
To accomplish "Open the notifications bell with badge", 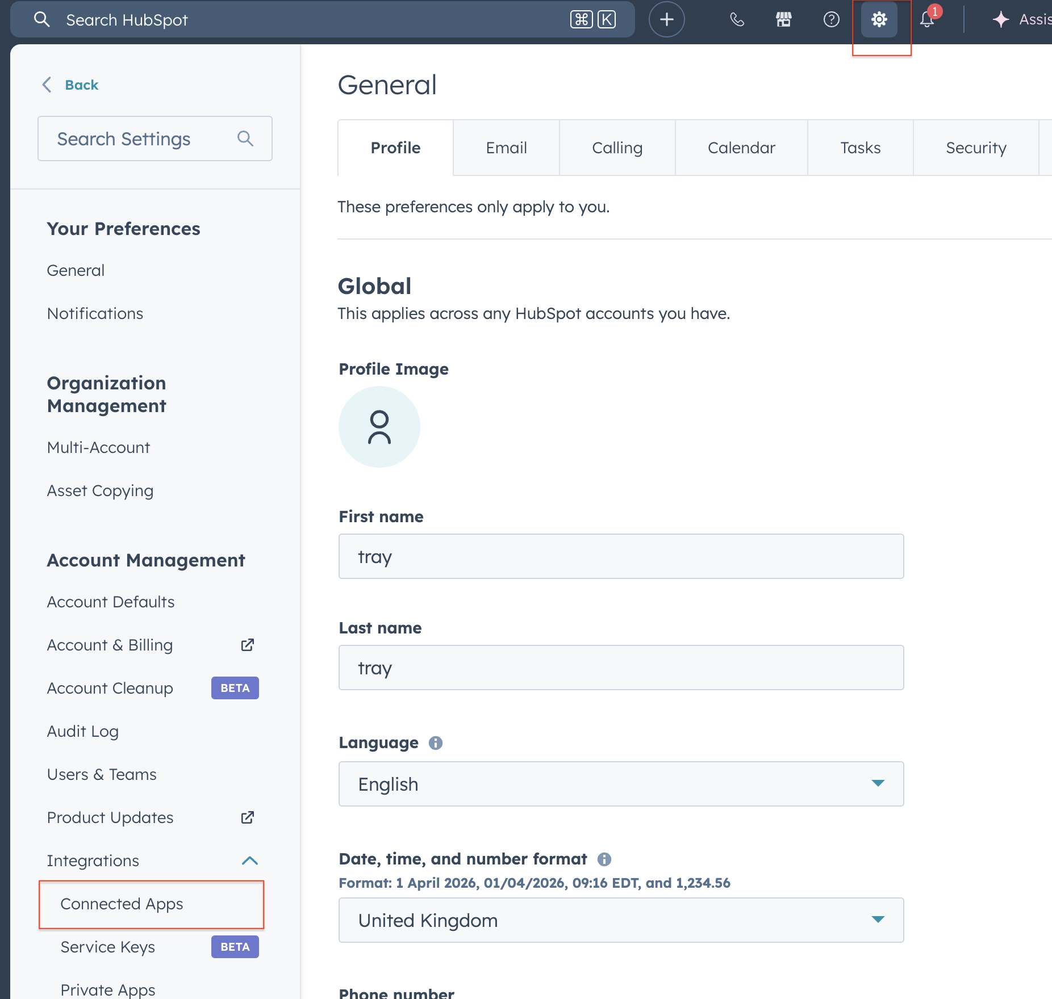I will (926, 20).
